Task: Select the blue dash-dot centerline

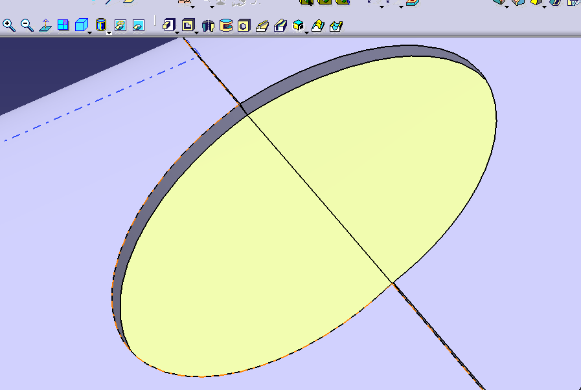Action: 100,99
